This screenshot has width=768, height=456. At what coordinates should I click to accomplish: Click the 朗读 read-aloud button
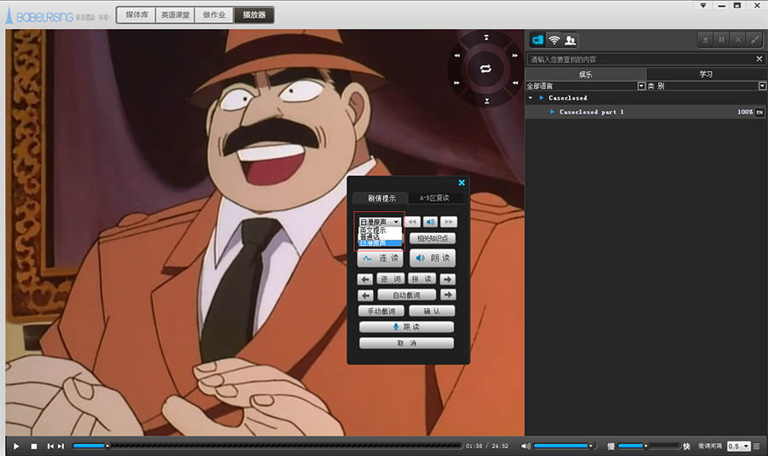point(433,258)
